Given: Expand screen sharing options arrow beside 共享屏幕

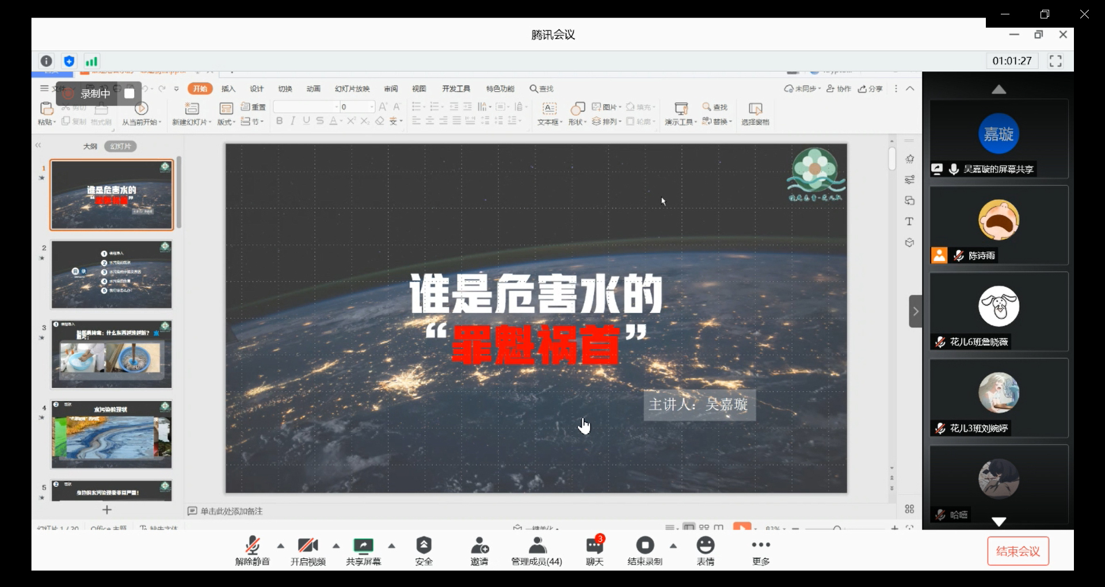Looking at the screenshot, I should [391, 546].
